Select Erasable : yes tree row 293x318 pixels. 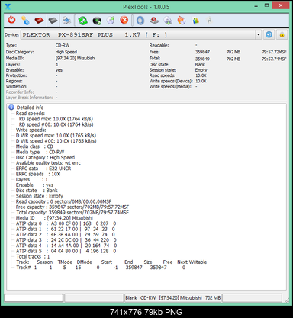coord(34,185)
